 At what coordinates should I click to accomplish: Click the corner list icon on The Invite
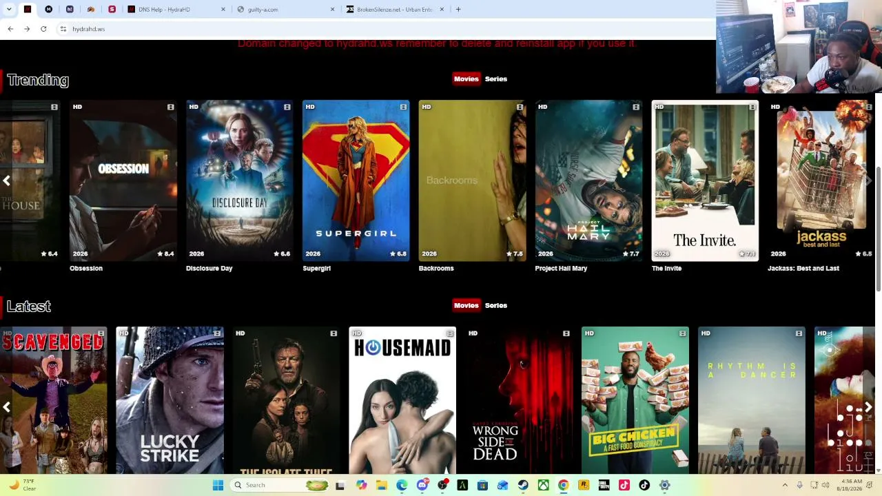(752, 107)
